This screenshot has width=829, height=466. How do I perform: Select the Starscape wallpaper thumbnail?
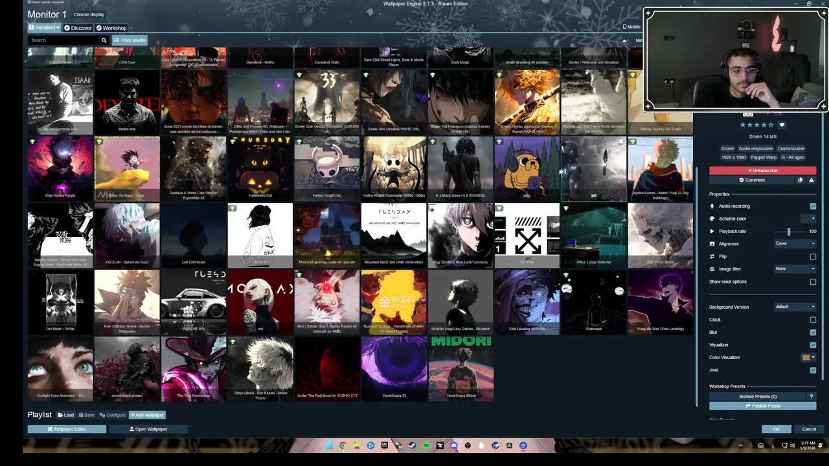pos(593,301)
